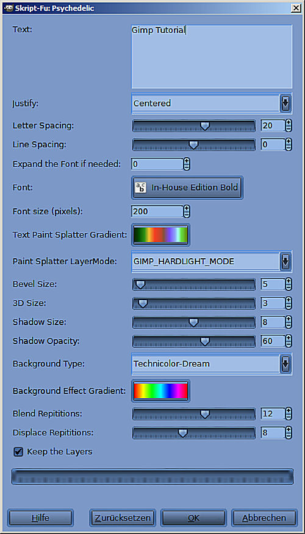The width and height of the screenshot is (305, 534).
Task: Click inside the Text box containing Gimp Tutorial
Action: 212,57
